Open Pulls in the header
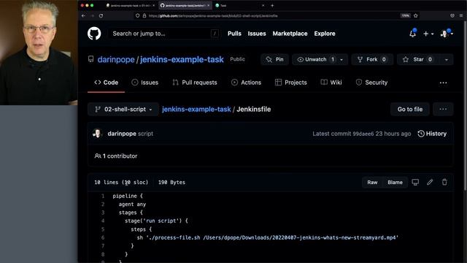The width and height of the screenshot is (467, 263). point(234,34)
